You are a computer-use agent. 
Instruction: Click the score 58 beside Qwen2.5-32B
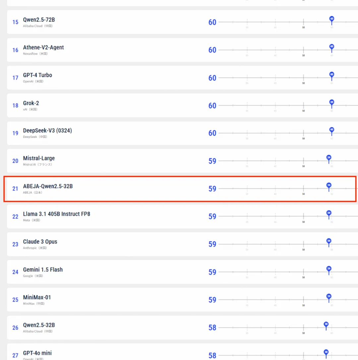click(x=212, y=328)
